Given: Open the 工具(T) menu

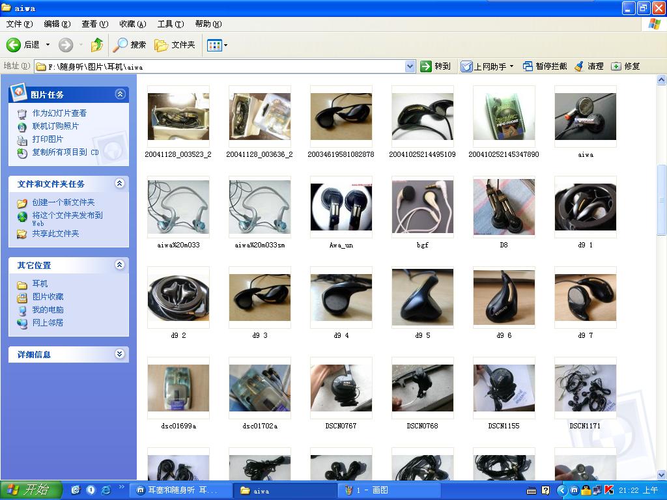Looking at the screenshot, I should [171, 24].
